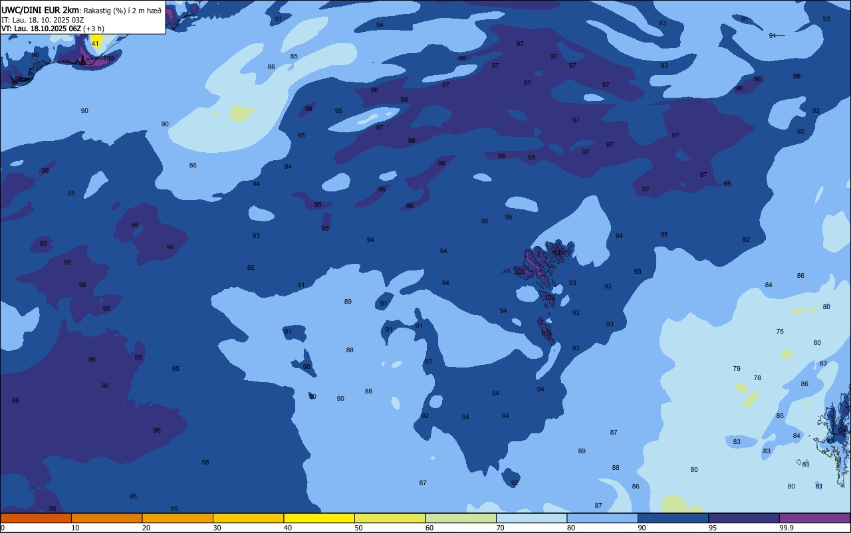Select the 95–99.9 dark indigo legend swatch
Image resolution: width=851 pixels, height=533 pixels.
point(744,518)
